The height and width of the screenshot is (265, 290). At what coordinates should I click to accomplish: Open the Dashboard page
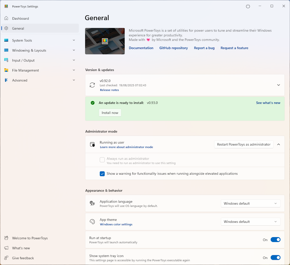[x=40, y=18]
